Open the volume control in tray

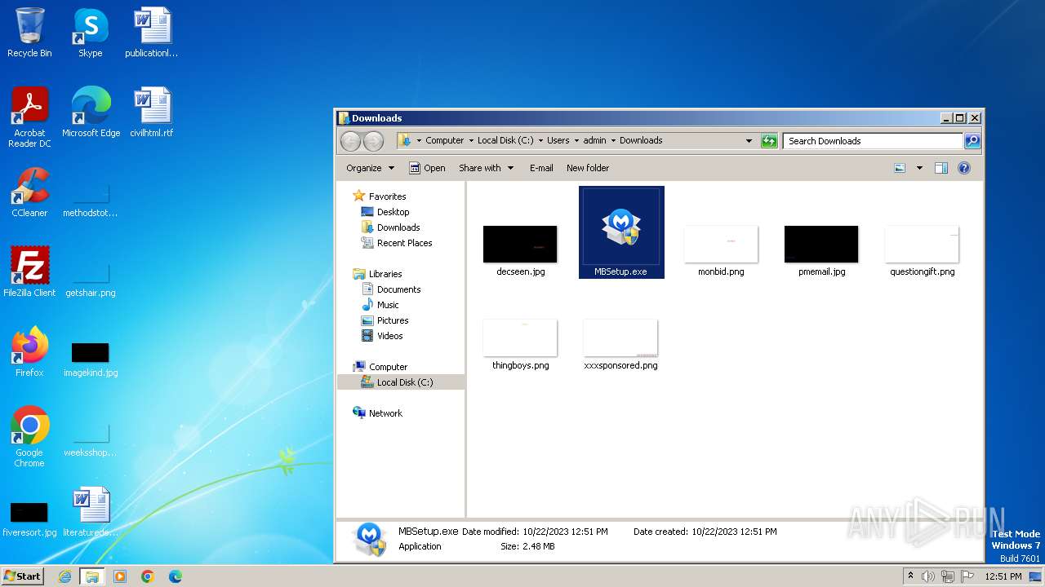928,576
